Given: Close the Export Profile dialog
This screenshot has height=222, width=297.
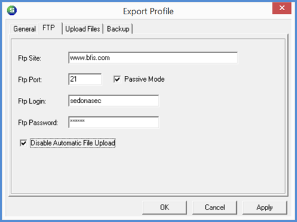Looking at the screenshot, I should (x=281, y=8).
